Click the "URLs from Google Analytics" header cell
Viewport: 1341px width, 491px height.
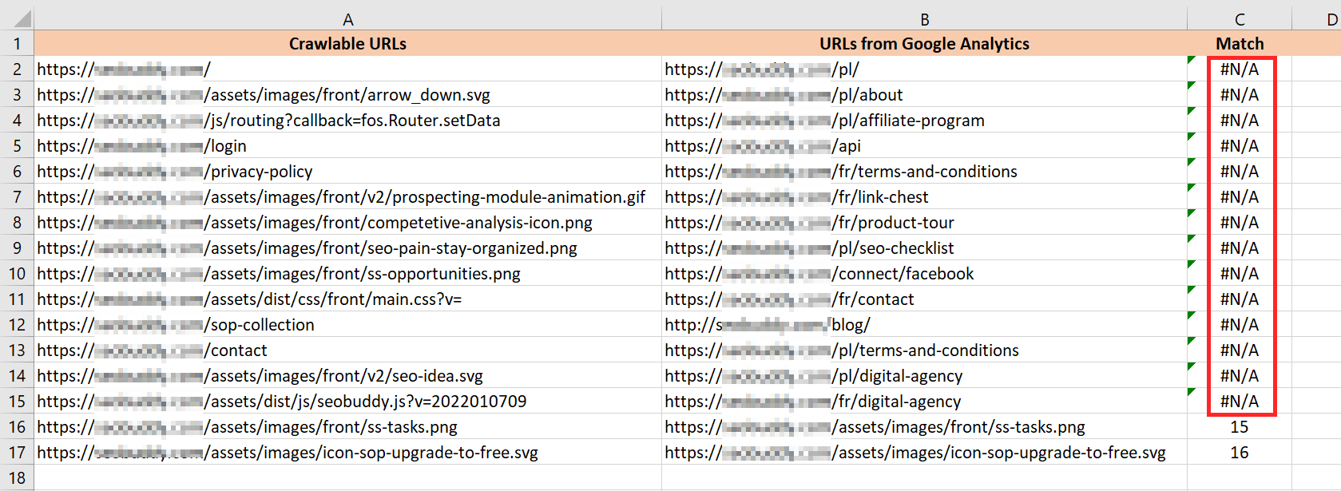[x=924, y=44]
